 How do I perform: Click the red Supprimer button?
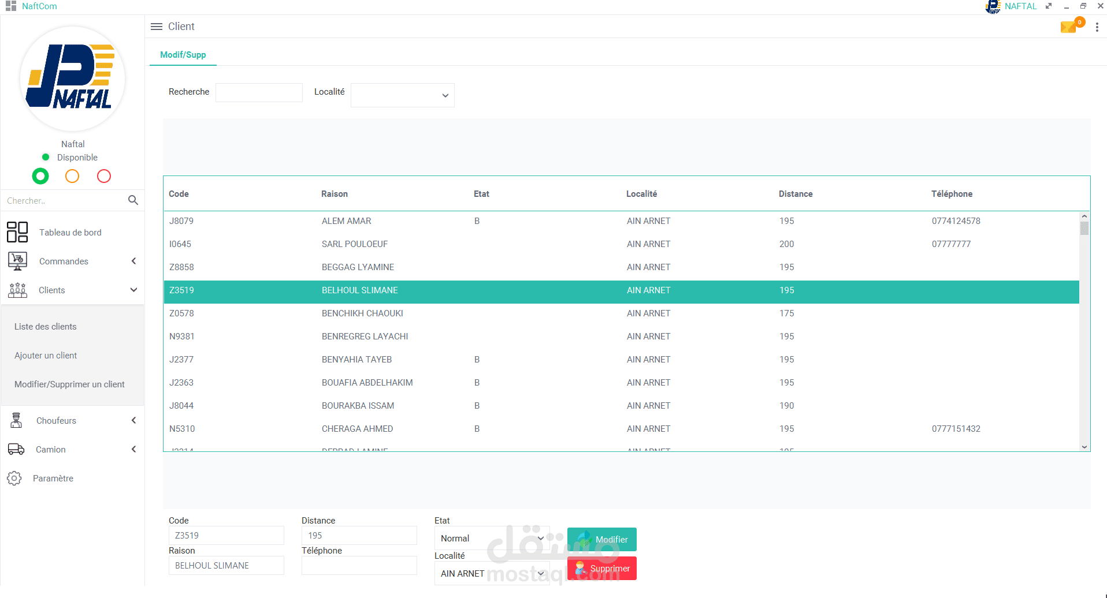[x=602, y=568]
